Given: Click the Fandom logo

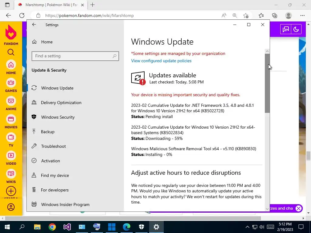Looking at the screenshot, I should pos(11,35).
